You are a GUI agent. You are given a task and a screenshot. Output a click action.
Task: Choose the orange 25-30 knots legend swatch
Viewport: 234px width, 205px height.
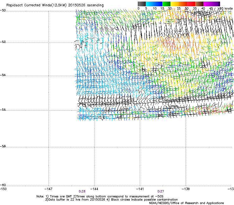183,4
